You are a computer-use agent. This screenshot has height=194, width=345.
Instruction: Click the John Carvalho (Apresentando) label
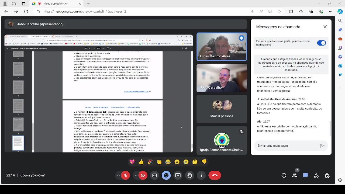(x=40, y=24)
